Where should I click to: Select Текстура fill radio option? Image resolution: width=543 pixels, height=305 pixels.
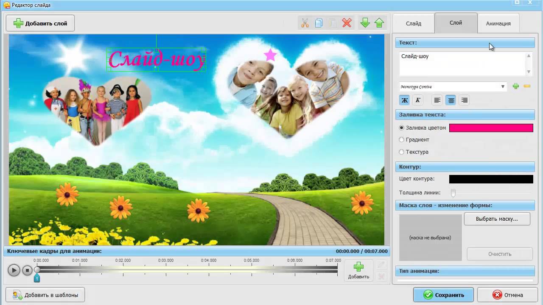coord(402,152)
